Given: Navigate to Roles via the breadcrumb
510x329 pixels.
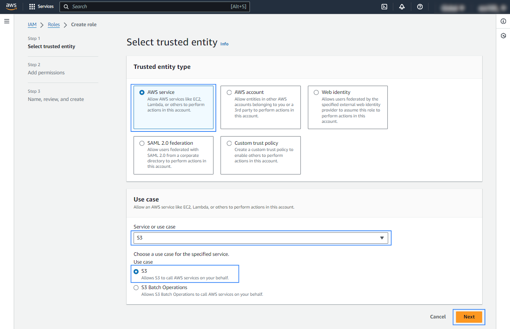Looking at the screenshot, I should (x=54, y=24).
